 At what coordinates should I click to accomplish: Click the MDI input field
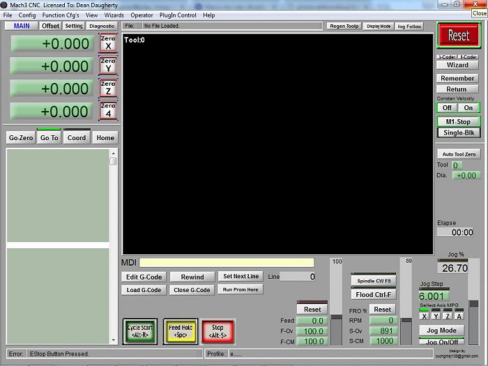(227, 263)
